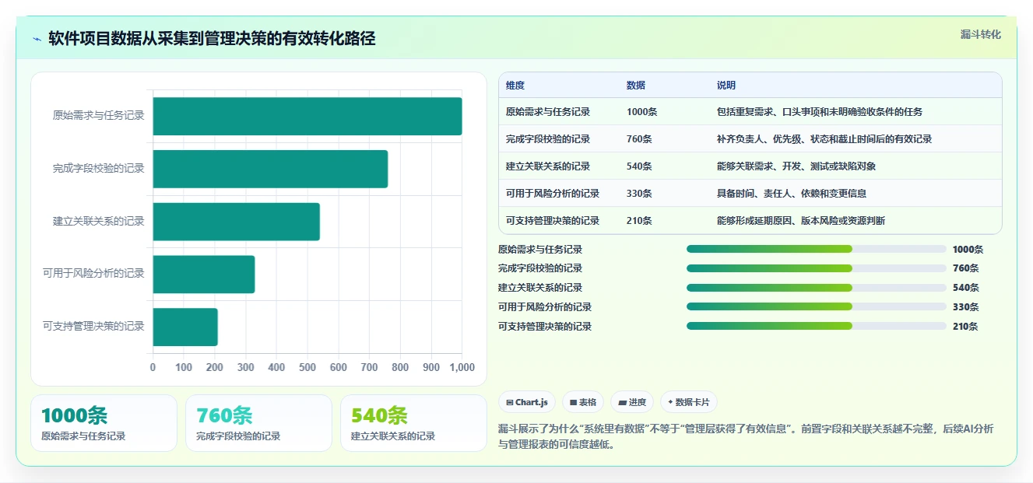The width and height of the screenshot is (1033, 483).
Task: Click the chart bar for 完成字段校验的记录
Action: (x=270, y=169)
